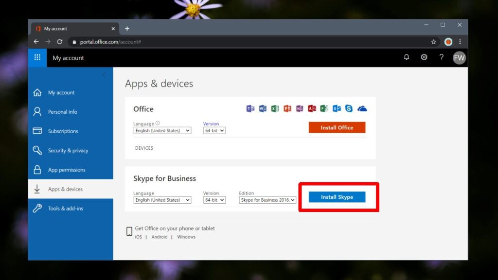Viewport: 498px width, 280px height.
Task: Click the settings gear icon
Action: [424, 57]
